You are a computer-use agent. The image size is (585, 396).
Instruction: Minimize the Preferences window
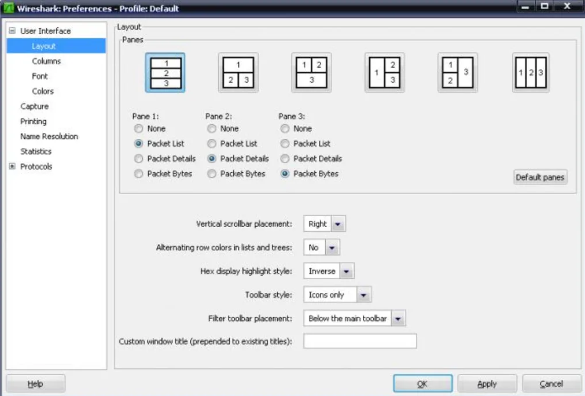click(525, 6)
